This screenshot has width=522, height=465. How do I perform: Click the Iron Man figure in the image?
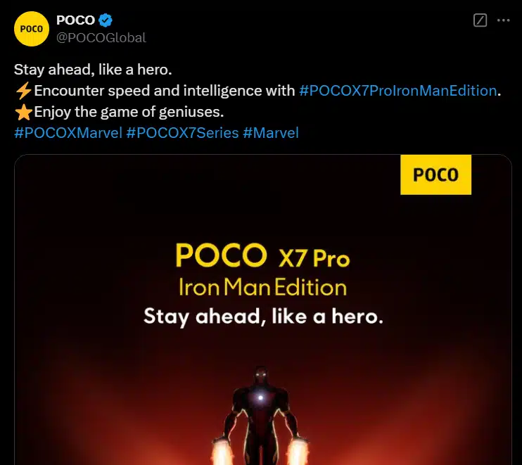pyautogui.click(x=261, y=416)
